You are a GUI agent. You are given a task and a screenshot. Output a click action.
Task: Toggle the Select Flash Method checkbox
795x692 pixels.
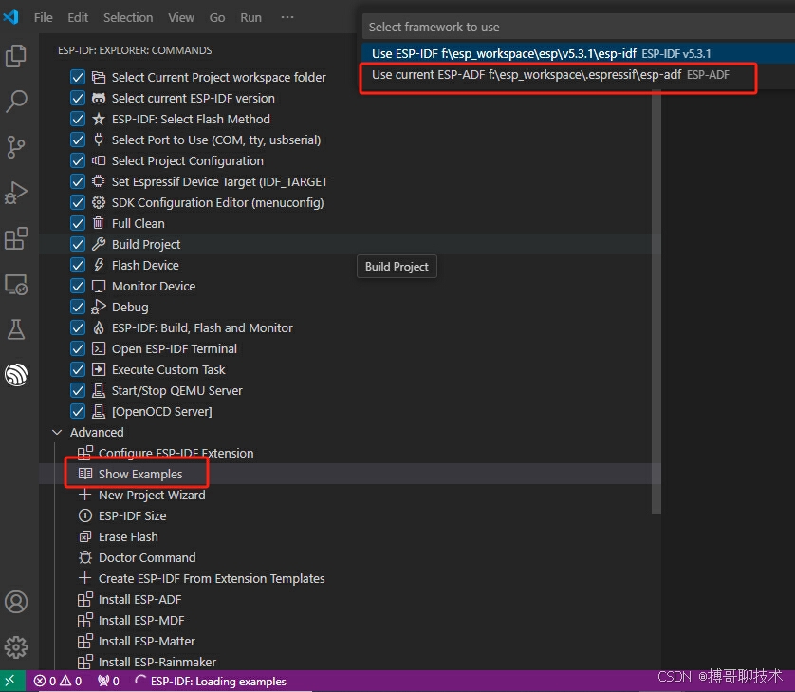pos(78,119)
